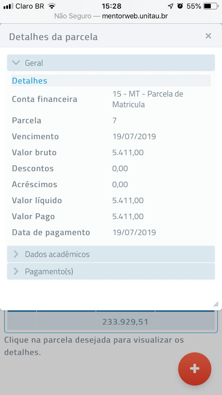Click the 233.929,51 total cell
222x395 pixels.
coord(125,322)
